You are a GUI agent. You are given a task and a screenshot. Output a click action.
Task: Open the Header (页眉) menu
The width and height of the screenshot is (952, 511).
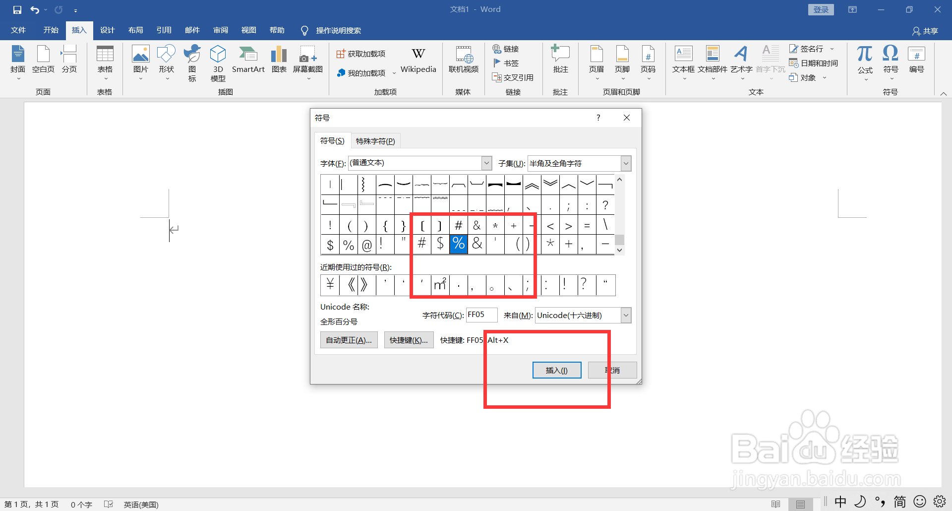596,63
